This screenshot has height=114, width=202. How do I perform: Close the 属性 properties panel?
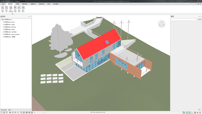[201, 16]
